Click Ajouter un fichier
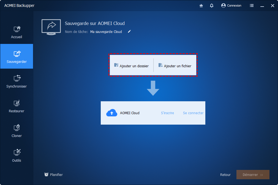The width and height of the screenshot is (278, 185). (175, 66)
